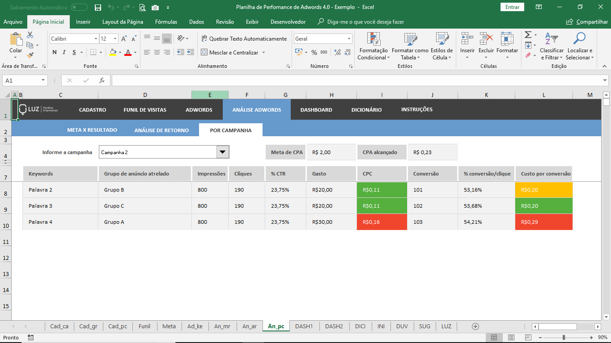
Task: Click the Formatar como Tabela icon
Action: pos(410,39)
